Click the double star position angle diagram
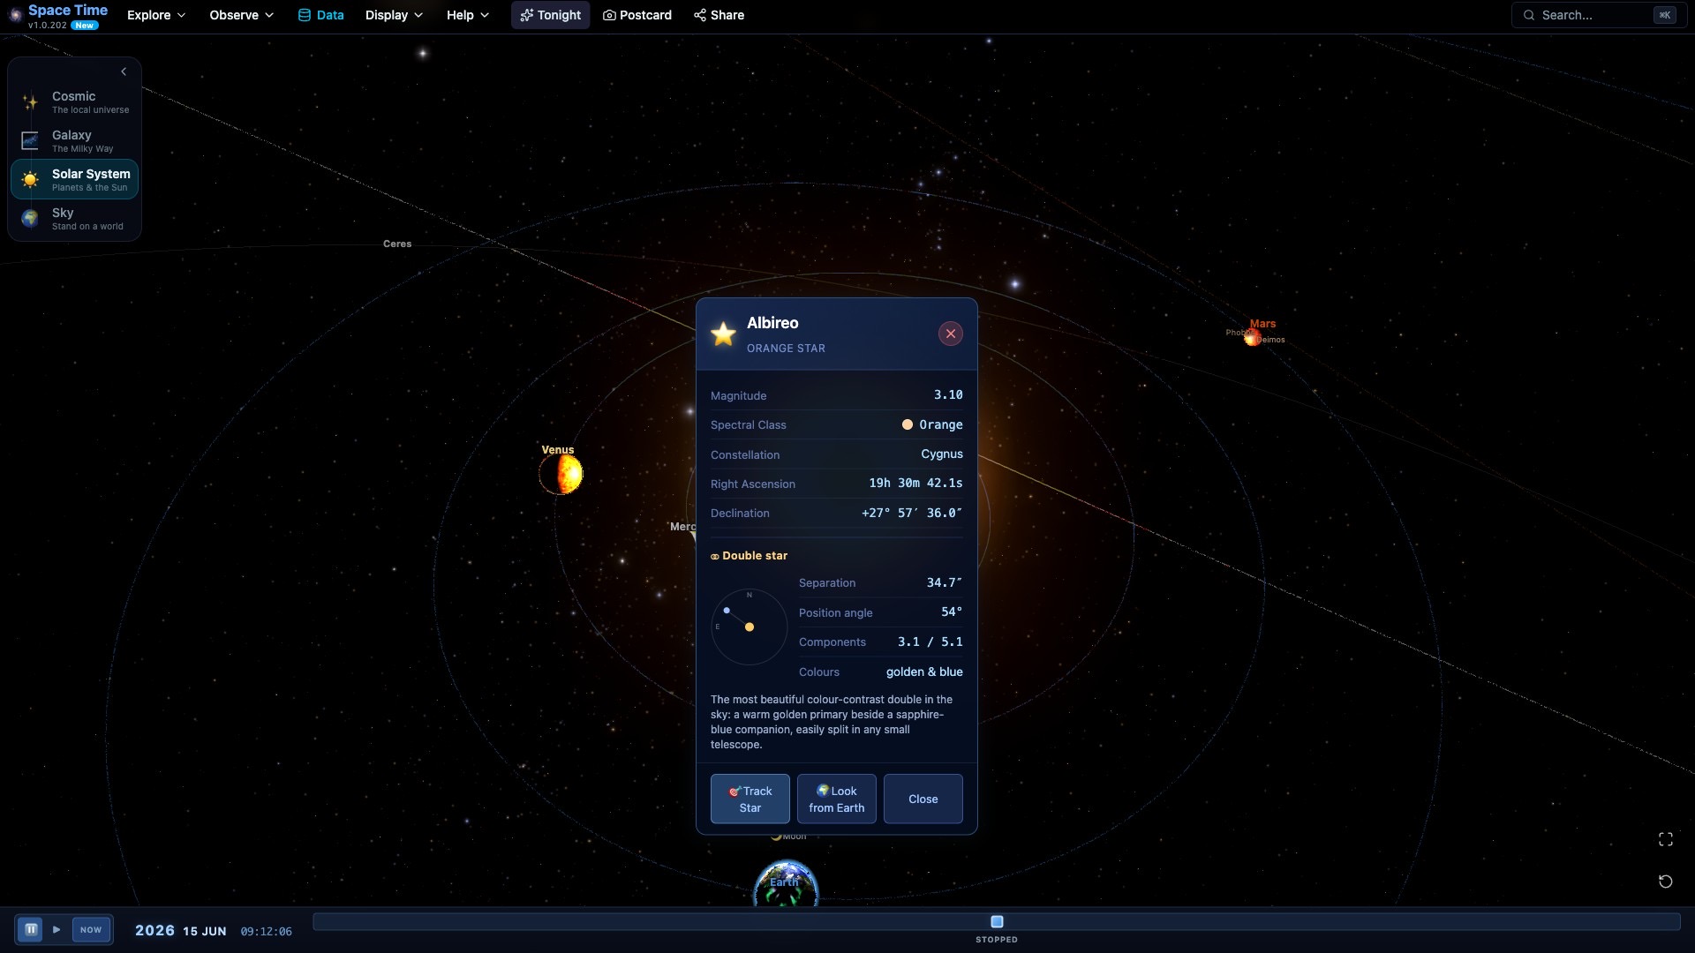Viewport: 1695px width, 953px height. click(x=749, y=627)
